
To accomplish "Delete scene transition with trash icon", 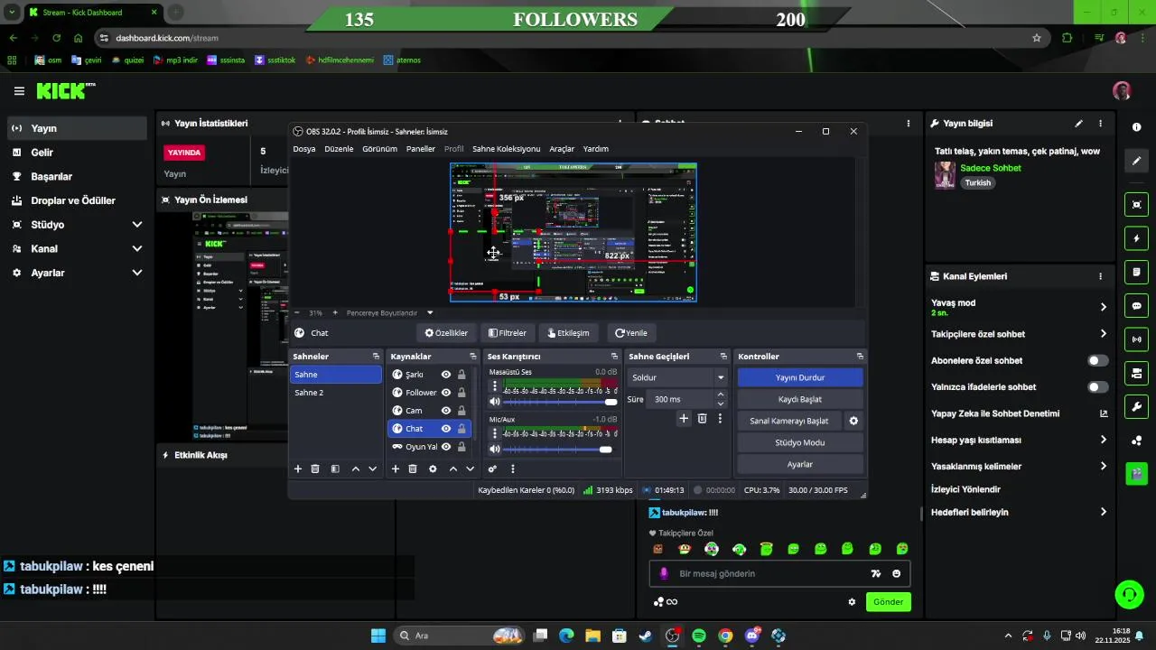I will pyautogui.click(x=702, y=418).
